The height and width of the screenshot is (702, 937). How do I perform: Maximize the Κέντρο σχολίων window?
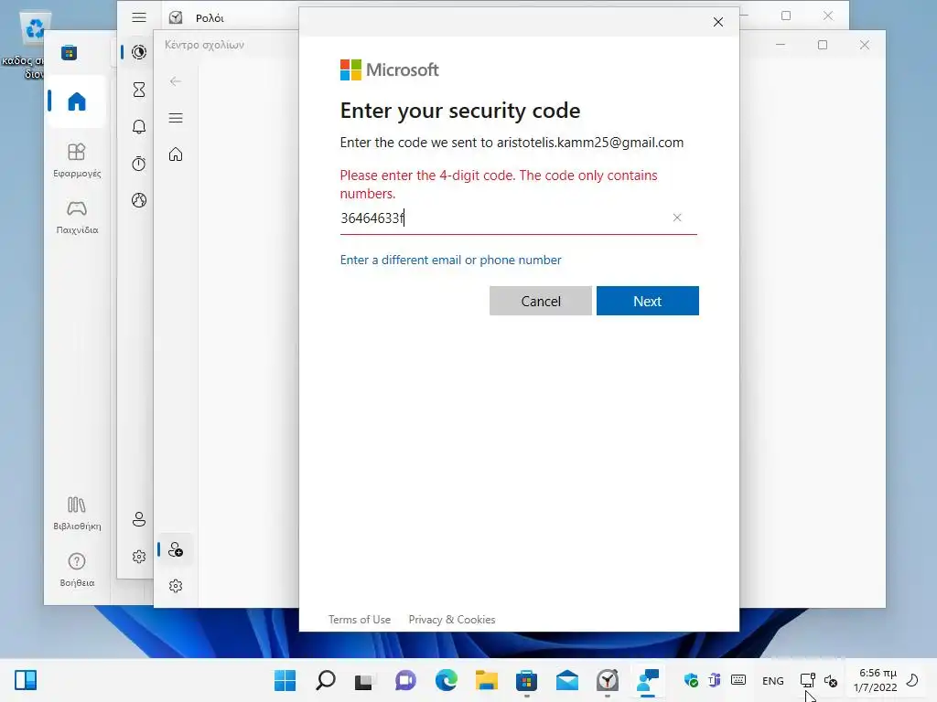click(823, 45)
